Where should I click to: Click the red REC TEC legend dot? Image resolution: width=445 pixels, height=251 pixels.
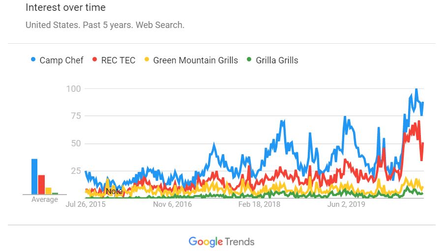[x=95, y=60]
